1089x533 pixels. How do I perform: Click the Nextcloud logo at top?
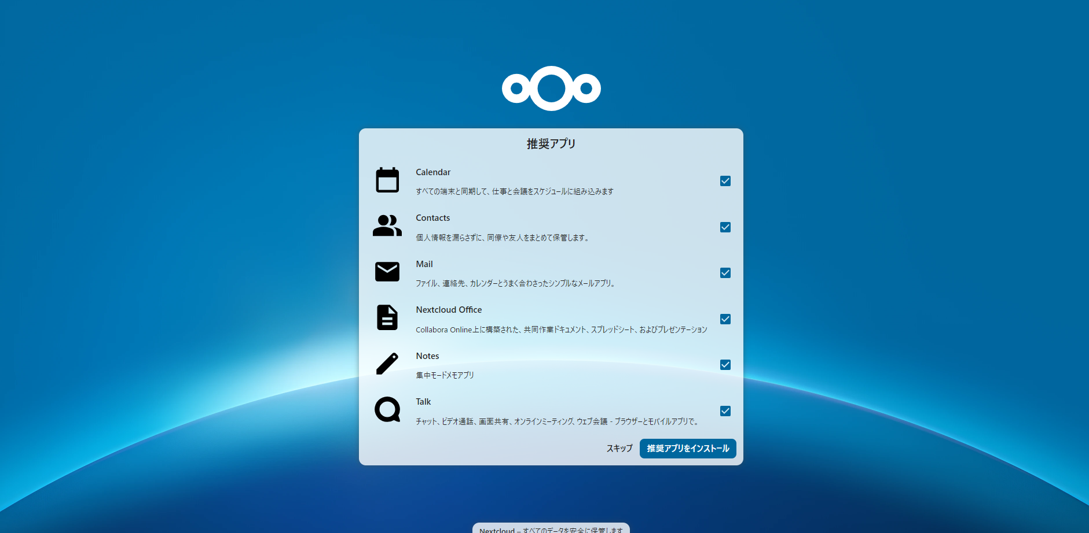coord(551,88)
